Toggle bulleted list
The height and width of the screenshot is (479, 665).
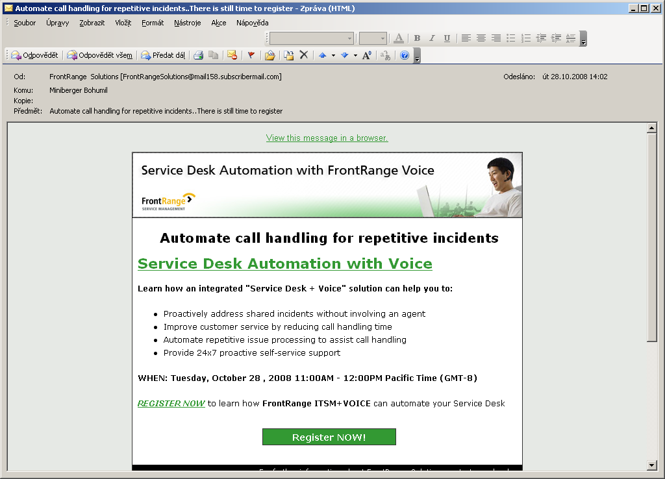coord(511,38)
